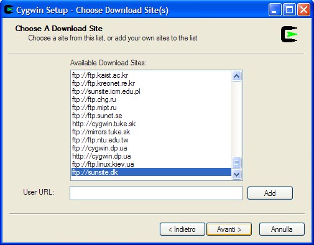Click the scrollbar thumb in the download sites list
The width and height of the screenshot is (314, 245).
236,163
